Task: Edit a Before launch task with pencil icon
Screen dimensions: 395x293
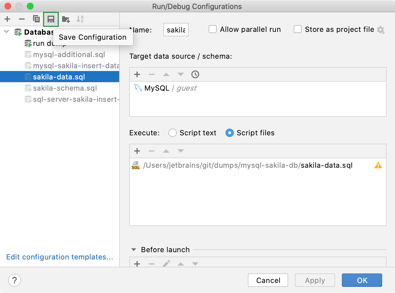Action: (x=166, y=263)
